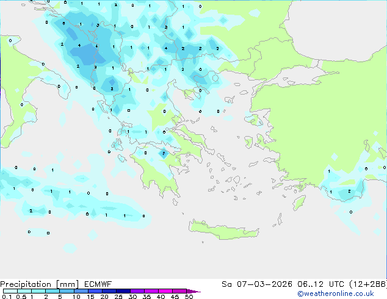This screenshot has width=387, height=299.
Task: Click the island of Rhodes on the map
Action: (x=299, y=203)
